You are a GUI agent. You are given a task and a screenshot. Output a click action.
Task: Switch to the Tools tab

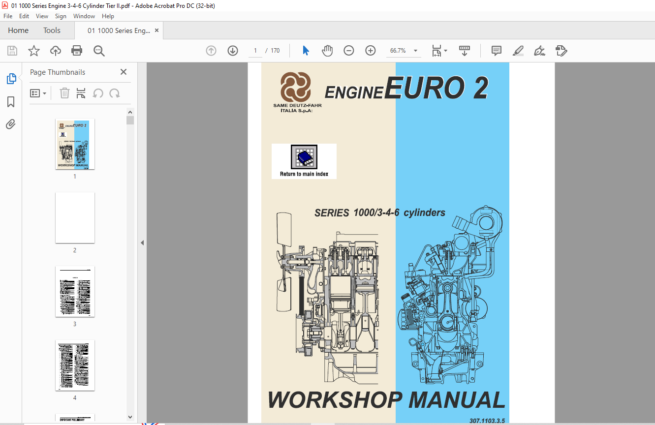(x=52, y=30)
